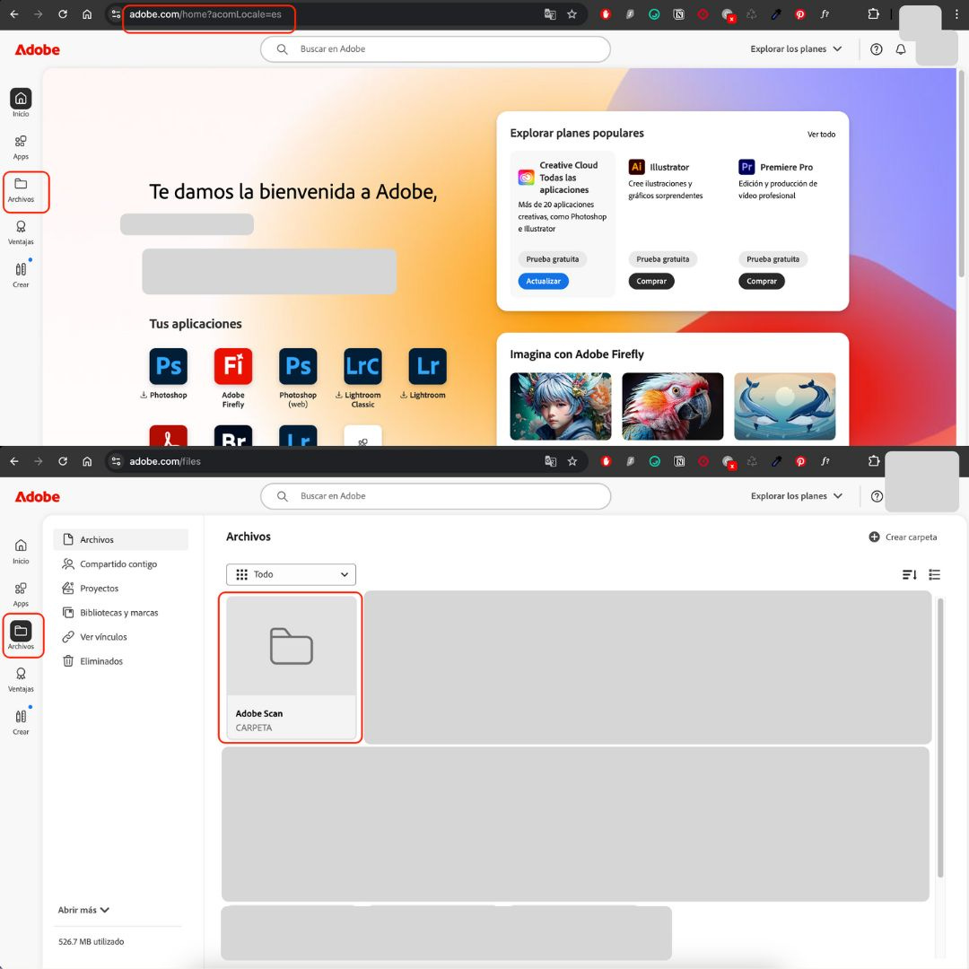
Task: Expand Explorar los planes in the home window
Action: click(796, 48)
